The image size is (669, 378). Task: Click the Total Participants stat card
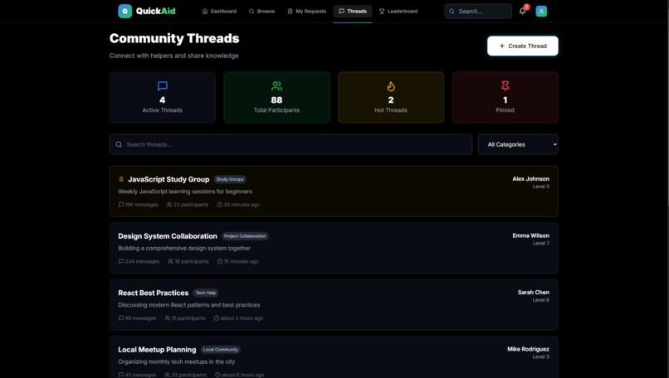coord(276,97)
